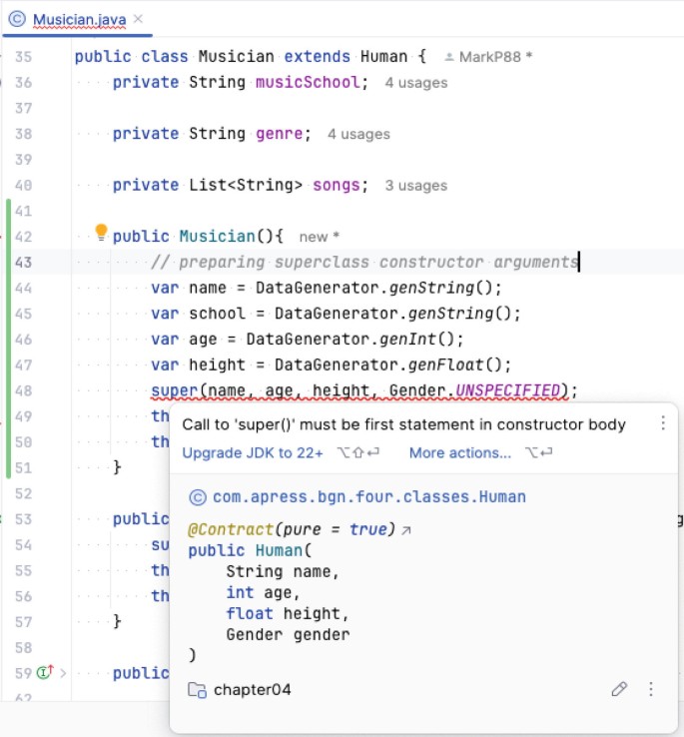Open 'More actions...' link in popup
Viewport: 684px width, 737px height.
coord(459,452)
